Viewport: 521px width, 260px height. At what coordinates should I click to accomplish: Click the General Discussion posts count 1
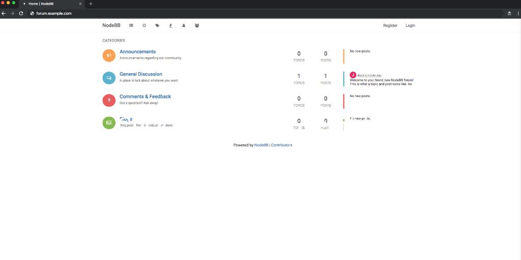tap(326, 76)
